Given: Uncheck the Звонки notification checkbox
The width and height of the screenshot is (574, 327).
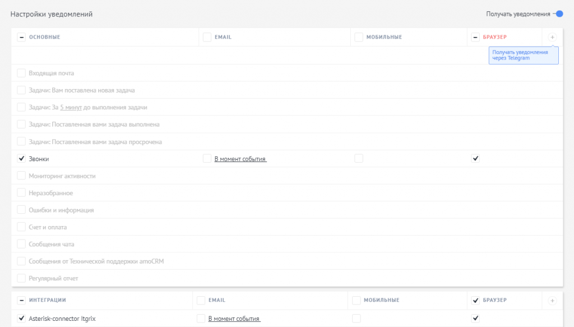Looking at the screenshot, I should click(x=21, y=159).
